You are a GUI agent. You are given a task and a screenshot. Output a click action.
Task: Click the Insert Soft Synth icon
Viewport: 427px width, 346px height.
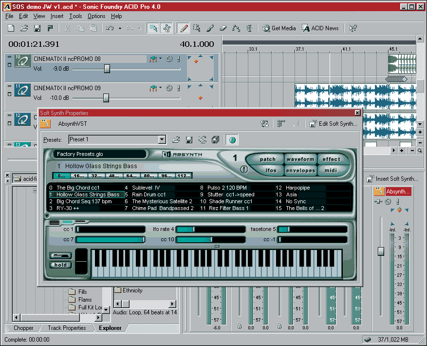(370, 179)
